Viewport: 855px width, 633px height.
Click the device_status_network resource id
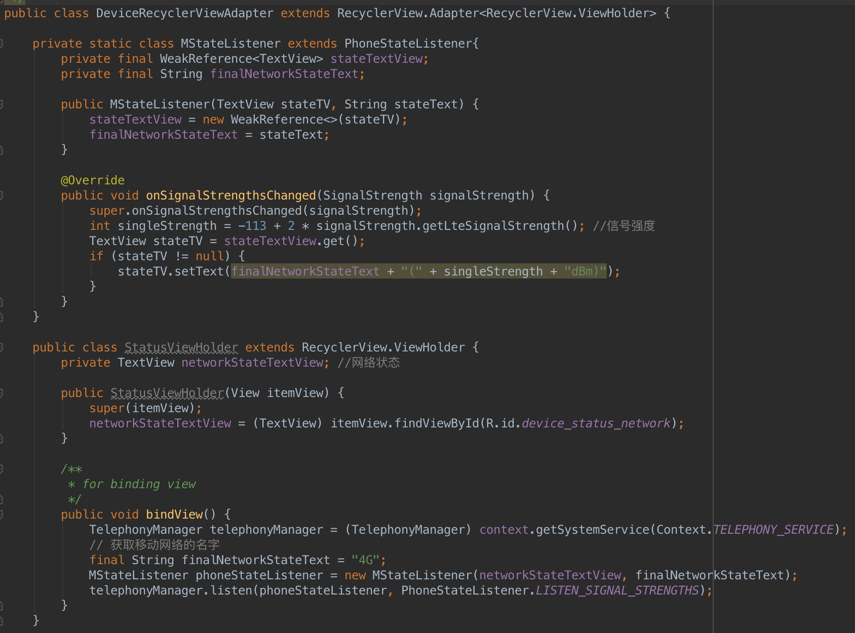coord(596,423)
